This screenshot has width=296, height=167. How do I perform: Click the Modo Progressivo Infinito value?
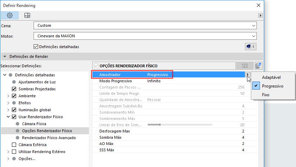154,81
